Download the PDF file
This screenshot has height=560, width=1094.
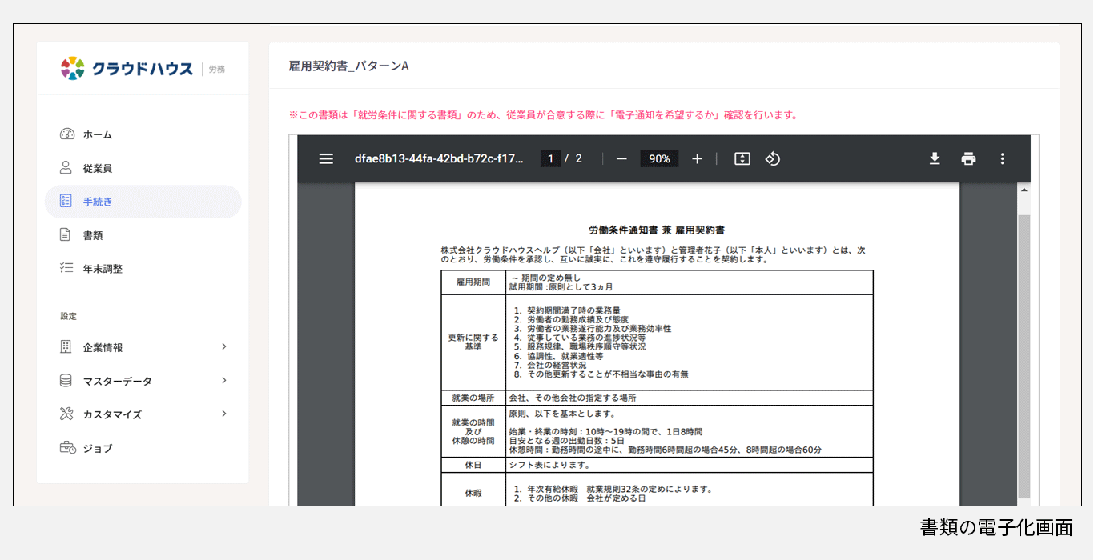point(935,158)
